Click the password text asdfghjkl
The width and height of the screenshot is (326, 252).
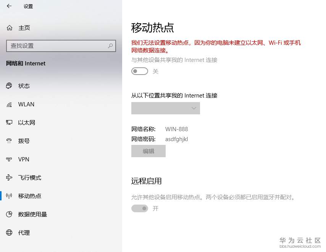pos(176,139)
